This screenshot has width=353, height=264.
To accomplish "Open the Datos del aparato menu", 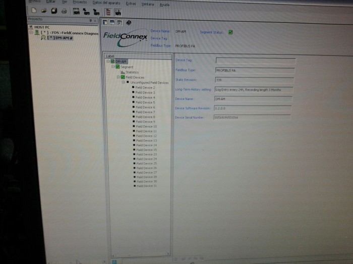I will coord(106,3).
